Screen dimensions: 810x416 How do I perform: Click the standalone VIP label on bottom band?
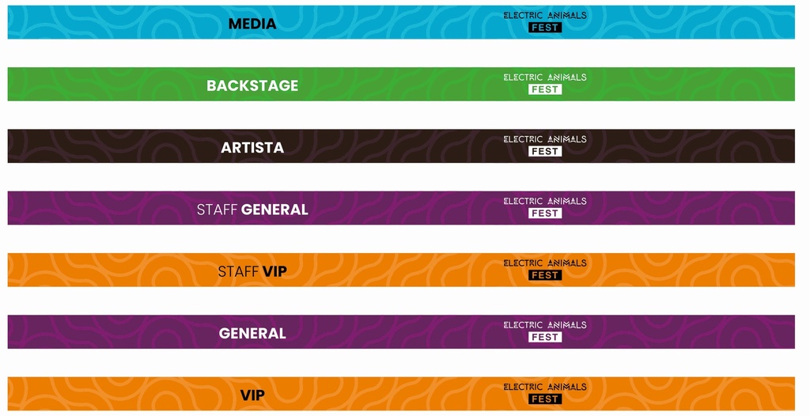coord(252,395)
